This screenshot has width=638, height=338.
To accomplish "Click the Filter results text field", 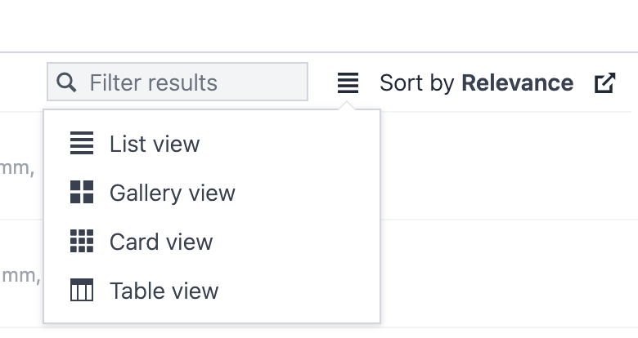I will pyautogui.click(x=188, y=82).
